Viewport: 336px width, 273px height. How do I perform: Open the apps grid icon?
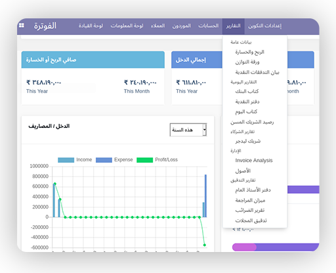click(x=22, y=26)
